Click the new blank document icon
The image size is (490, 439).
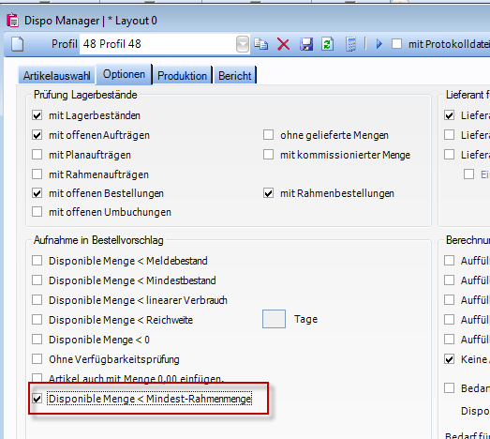click(x=18, y=44)
